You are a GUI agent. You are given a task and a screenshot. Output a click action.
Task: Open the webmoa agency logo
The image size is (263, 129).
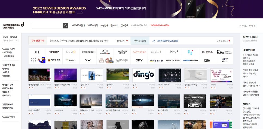point(190,60)
